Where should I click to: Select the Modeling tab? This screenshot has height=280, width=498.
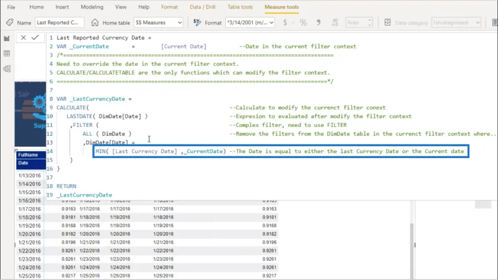92,7
